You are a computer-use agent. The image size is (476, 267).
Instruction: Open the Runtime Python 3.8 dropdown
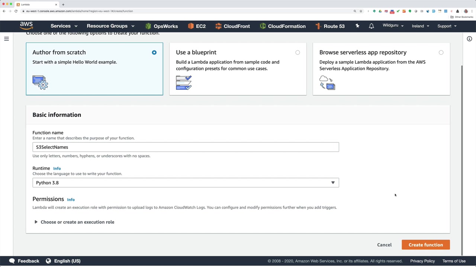click(186, 182)
